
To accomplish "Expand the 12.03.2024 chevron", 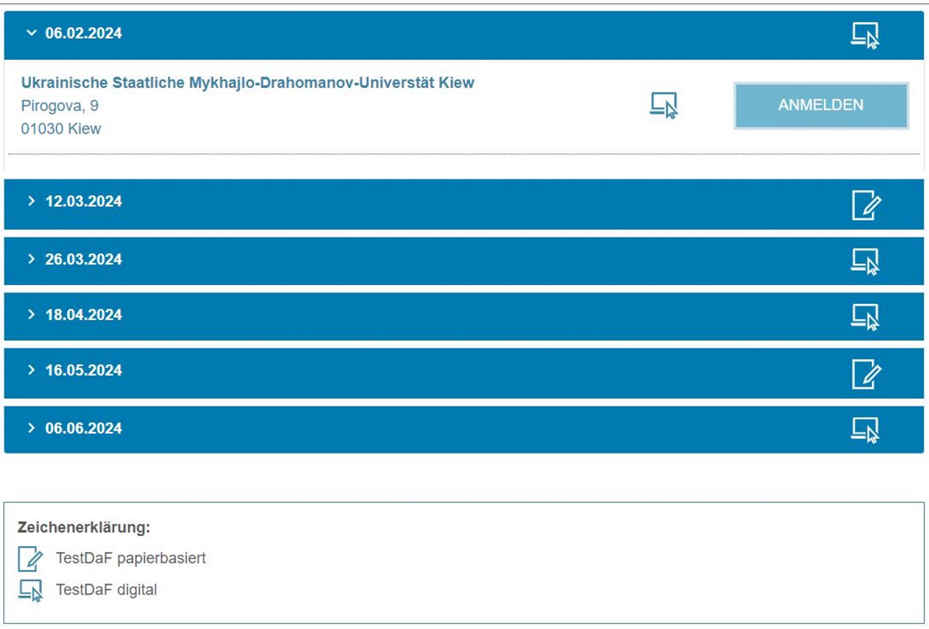I will tap(31, 201).
